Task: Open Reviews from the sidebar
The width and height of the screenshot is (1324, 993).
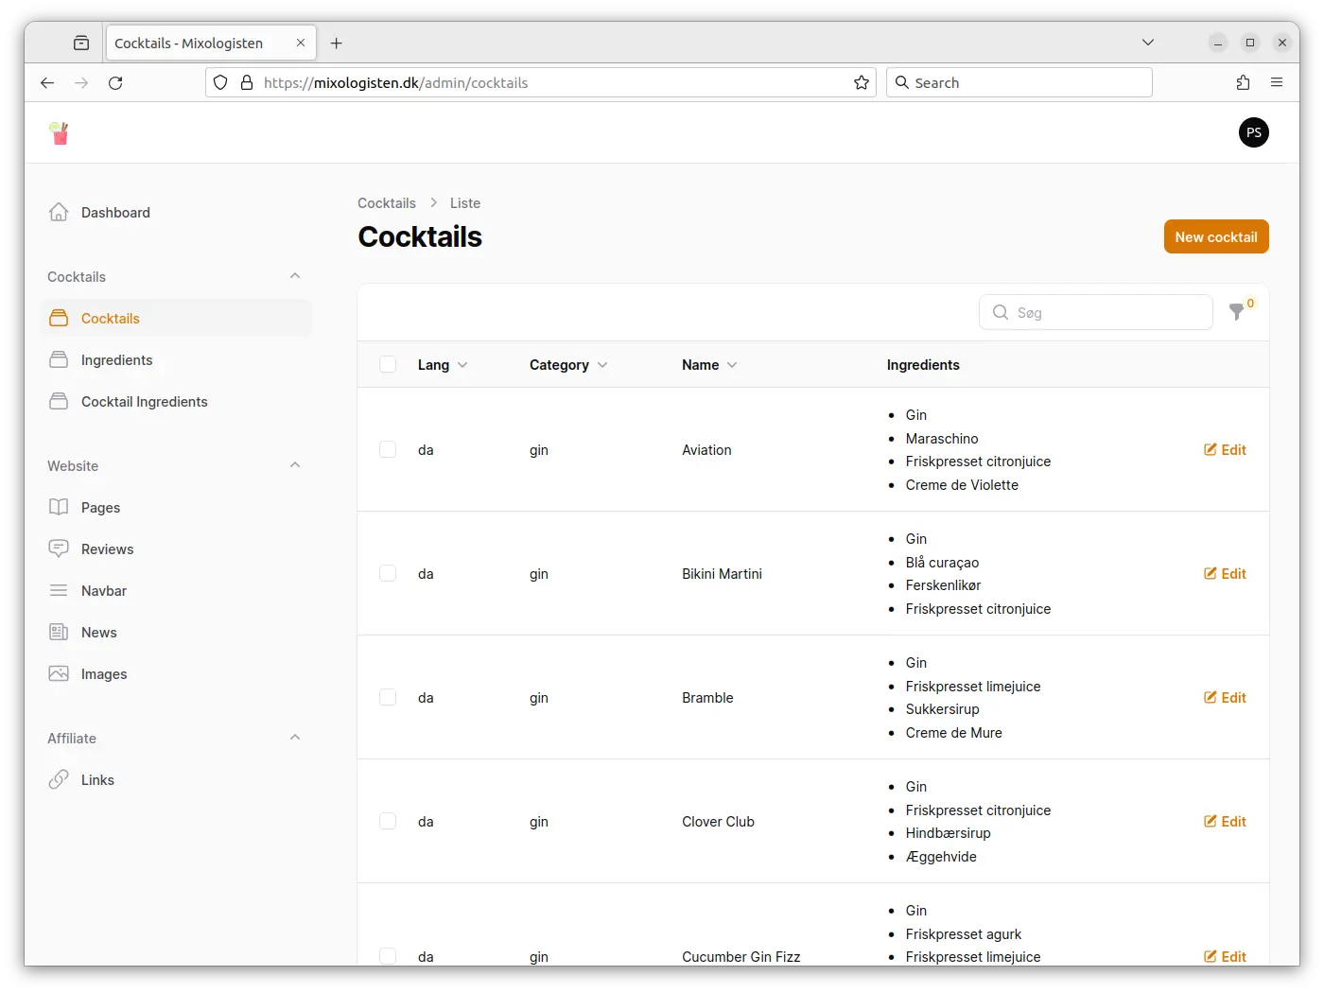Action: click(x=107, y=549)
